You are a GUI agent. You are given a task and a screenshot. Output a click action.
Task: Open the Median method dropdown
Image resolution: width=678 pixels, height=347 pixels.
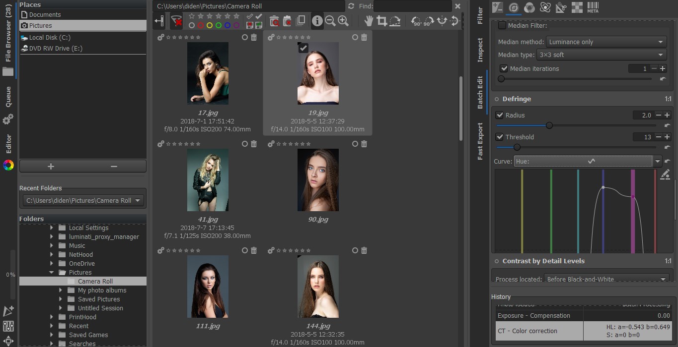coord(605,42)
